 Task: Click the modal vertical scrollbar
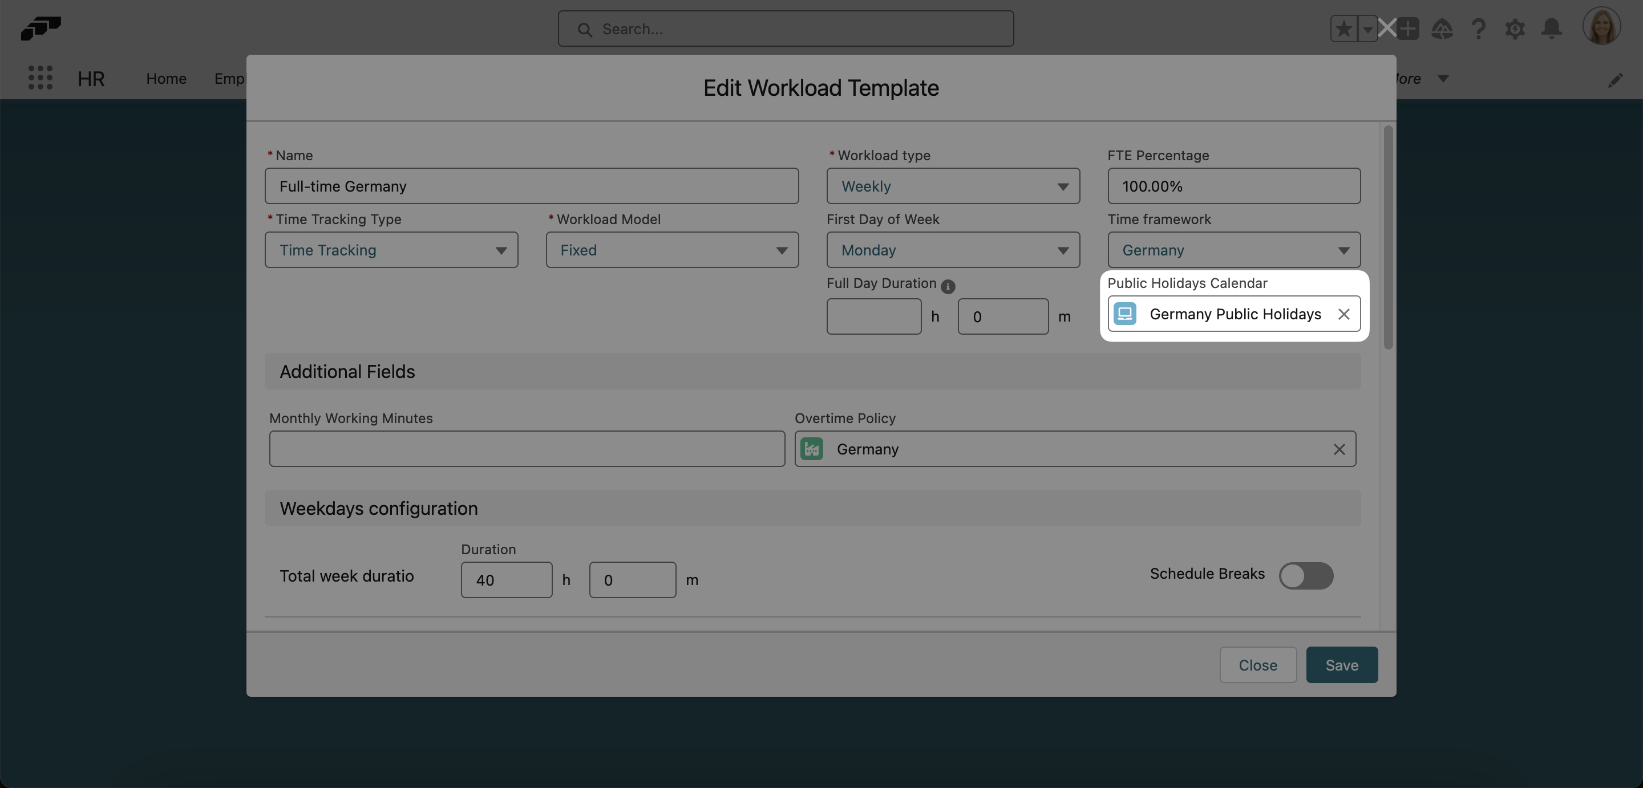1388,237
